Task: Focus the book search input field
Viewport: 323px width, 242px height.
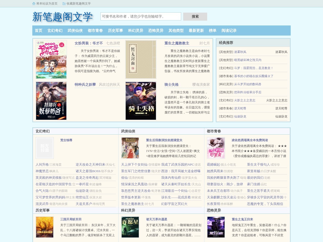Action: click(141, 16)
